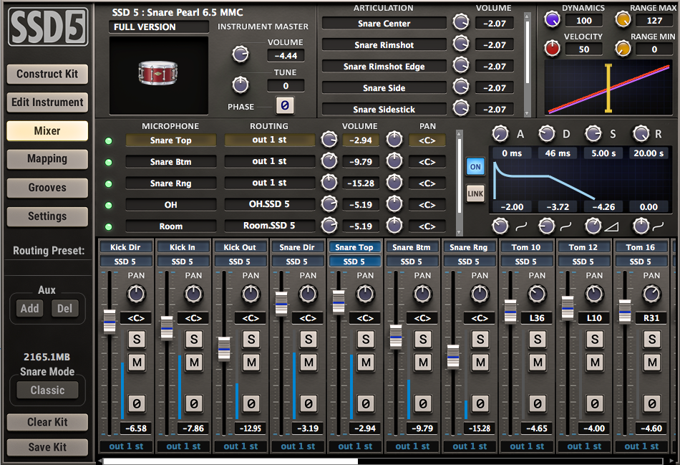The width and height of the screenshot is (680, 465).
Task: Click the Instrument Master tune knob
Action: pyautogui.click(x=241, y=85)
